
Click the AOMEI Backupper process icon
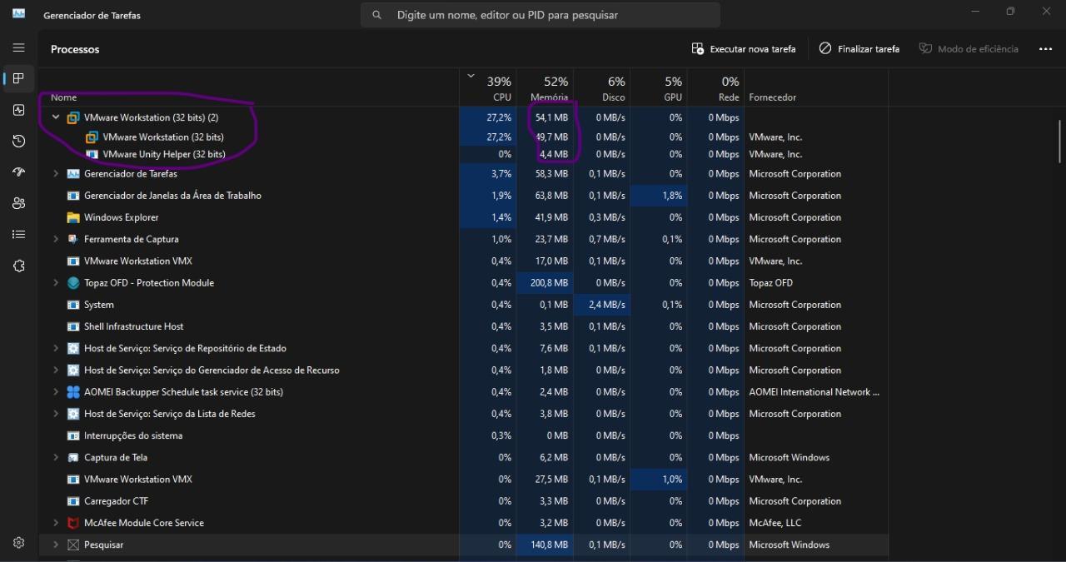tap(73, 392)
